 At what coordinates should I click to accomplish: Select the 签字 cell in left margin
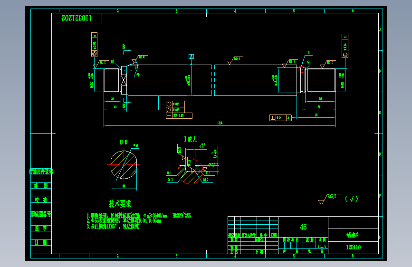[41, 229]
